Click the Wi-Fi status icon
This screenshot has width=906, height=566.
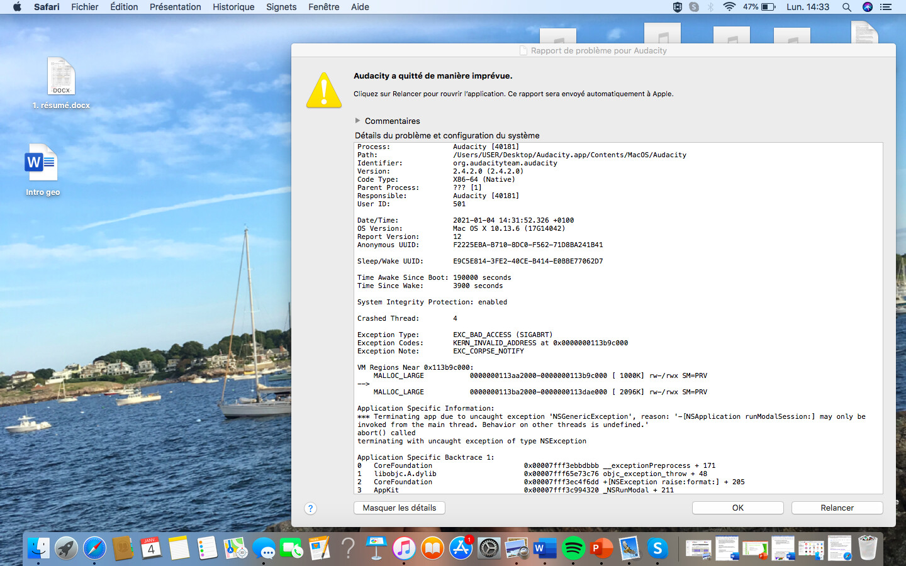[729, 7]
